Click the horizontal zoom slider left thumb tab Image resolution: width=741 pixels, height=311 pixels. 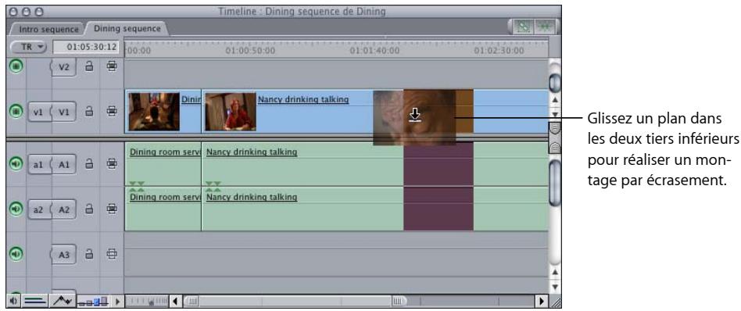point(192,301)
